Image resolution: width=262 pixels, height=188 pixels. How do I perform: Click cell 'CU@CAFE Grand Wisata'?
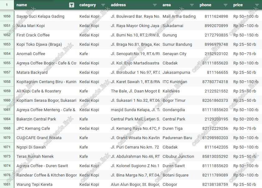[45, 138]
